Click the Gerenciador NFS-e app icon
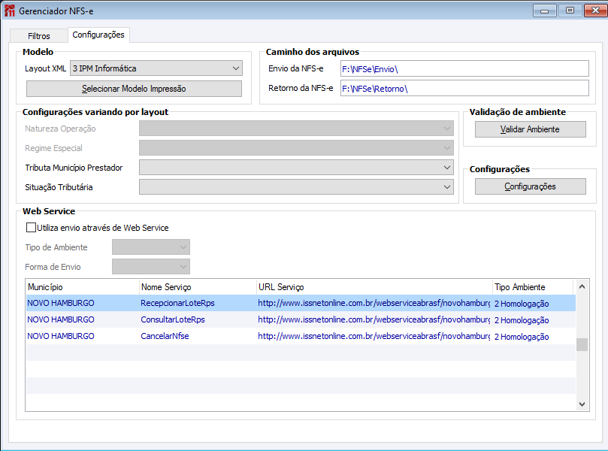 coord(10,11)
